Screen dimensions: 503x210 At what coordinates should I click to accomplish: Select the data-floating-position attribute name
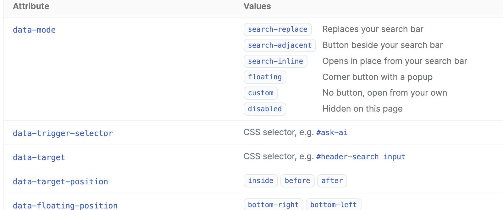tap(65, 206)
